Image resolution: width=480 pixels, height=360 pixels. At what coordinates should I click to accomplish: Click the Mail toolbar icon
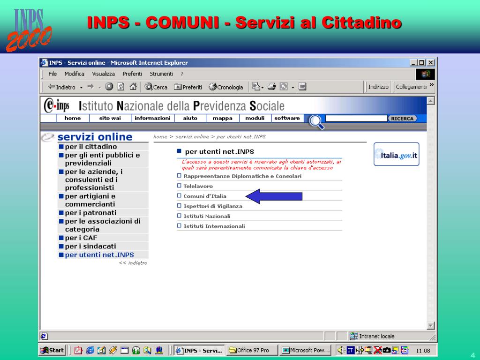tap(255, 87)
